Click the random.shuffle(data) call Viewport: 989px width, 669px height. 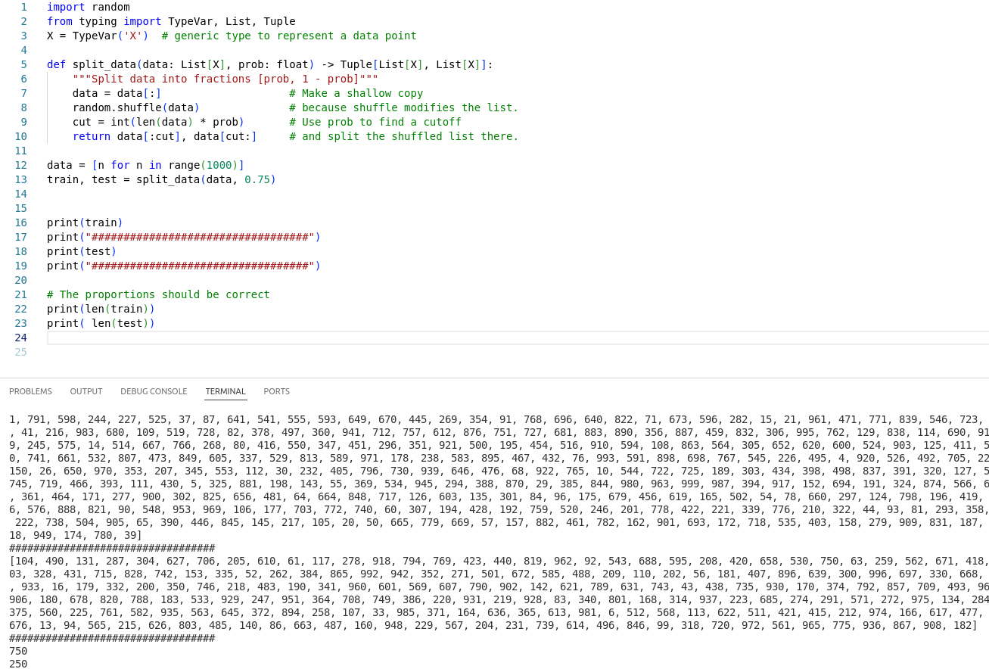click(135, 107)
